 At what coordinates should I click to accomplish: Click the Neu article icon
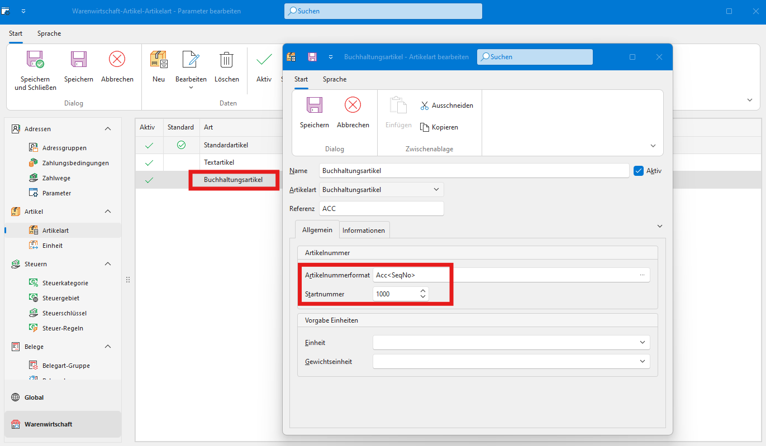point(159,60)
